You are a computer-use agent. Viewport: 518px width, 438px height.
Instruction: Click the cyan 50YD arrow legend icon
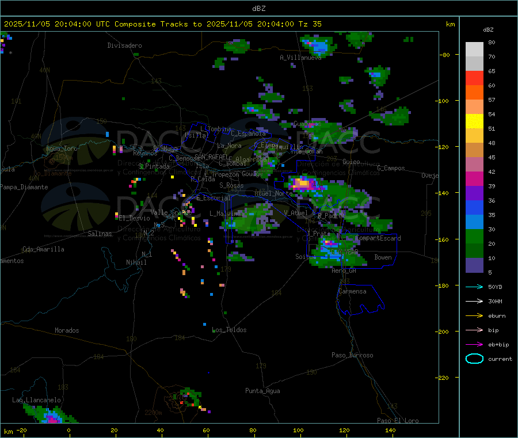click(474, 287)
